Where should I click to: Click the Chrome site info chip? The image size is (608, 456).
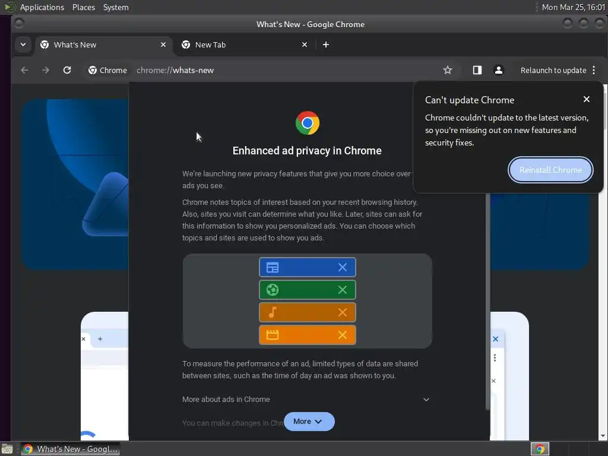(108, 70)
